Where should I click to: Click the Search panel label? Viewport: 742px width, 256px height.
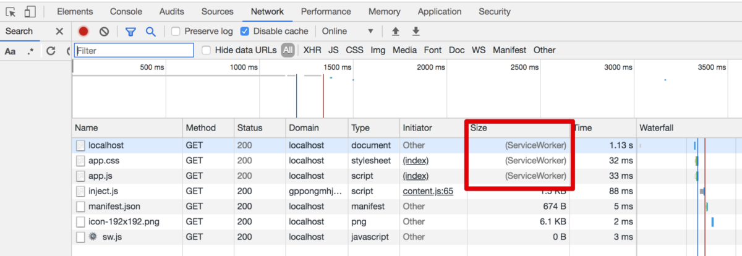tap(19, 31)
